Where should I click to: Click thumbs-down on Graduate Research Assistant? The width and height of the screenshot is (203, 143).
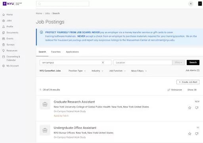[x=197, y=108]
